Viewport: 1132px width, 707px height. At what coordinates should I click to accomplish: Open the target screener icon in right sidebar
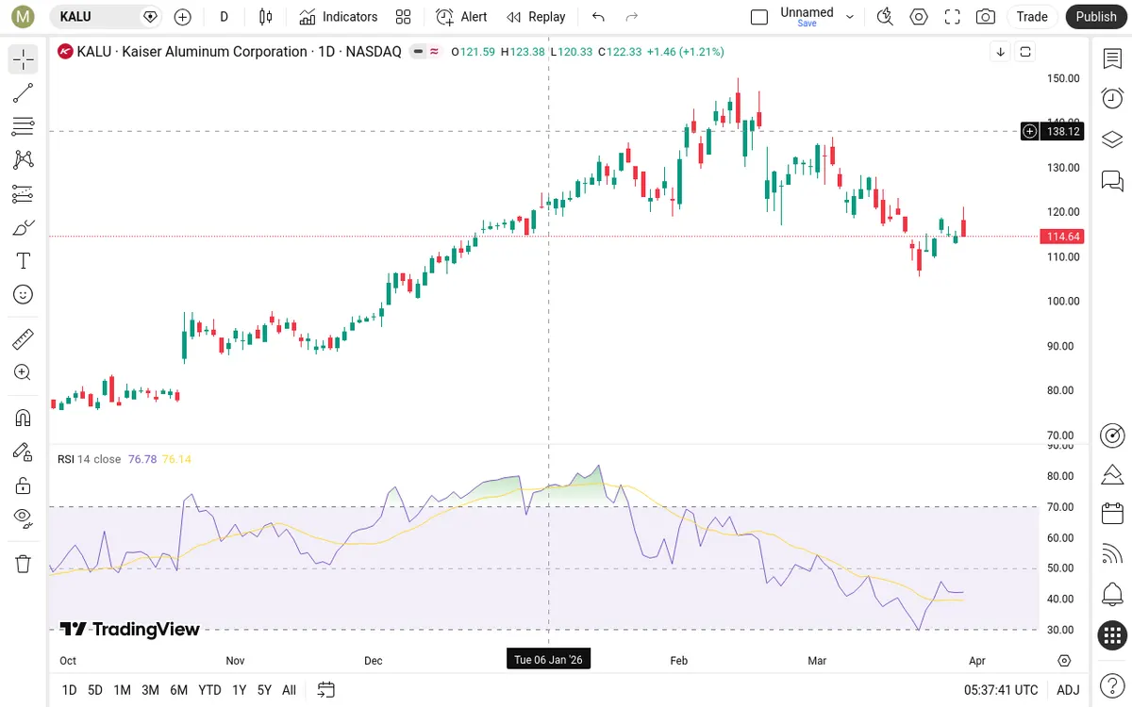(1112, 435)
